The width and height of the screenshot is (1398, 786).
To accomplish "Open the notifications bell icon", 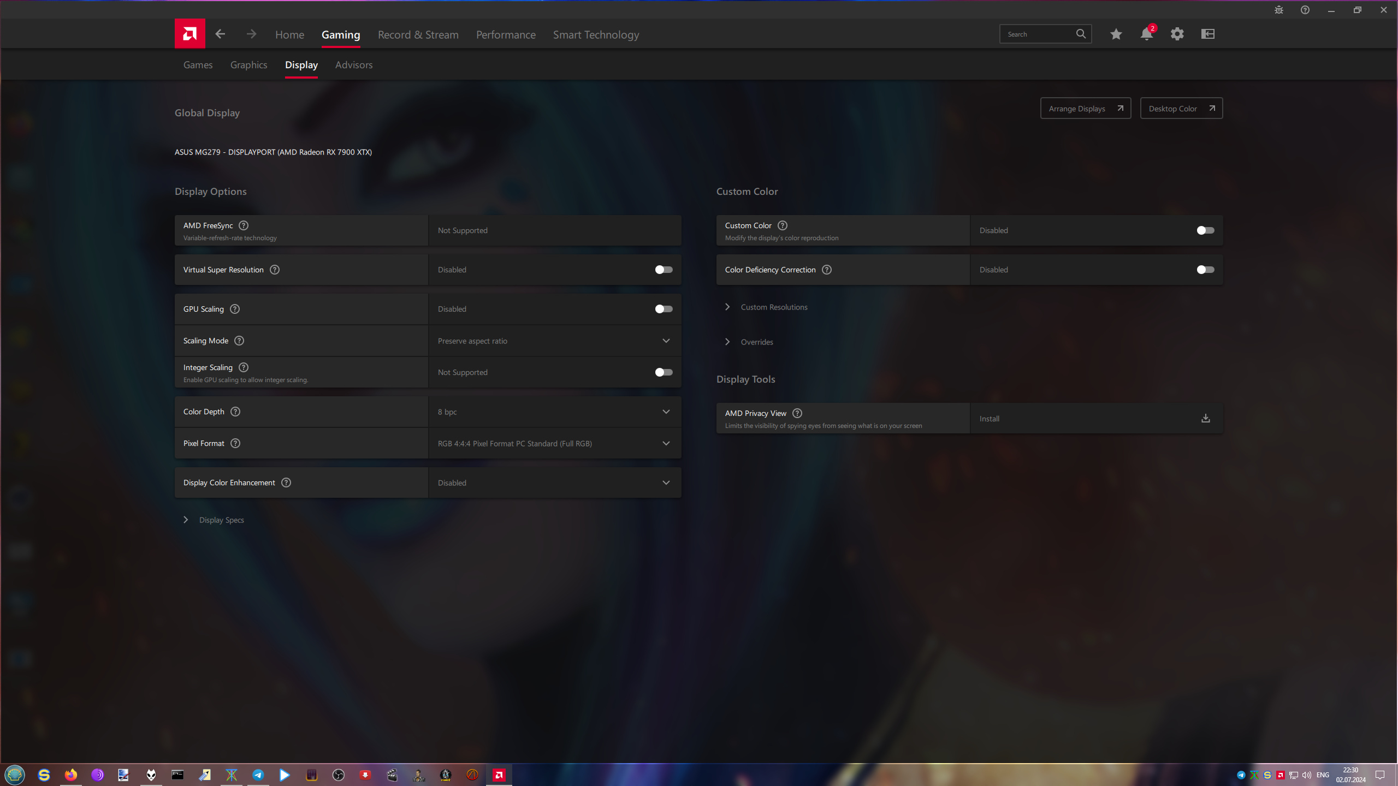I will coord(1146,34).
